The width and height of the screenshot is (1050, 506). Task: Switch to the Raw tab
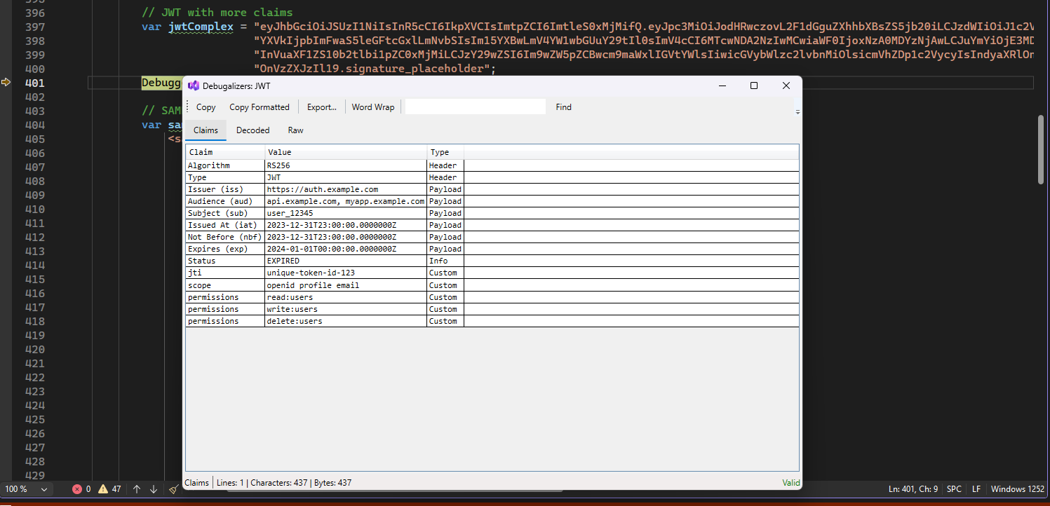tap(295, 130)
